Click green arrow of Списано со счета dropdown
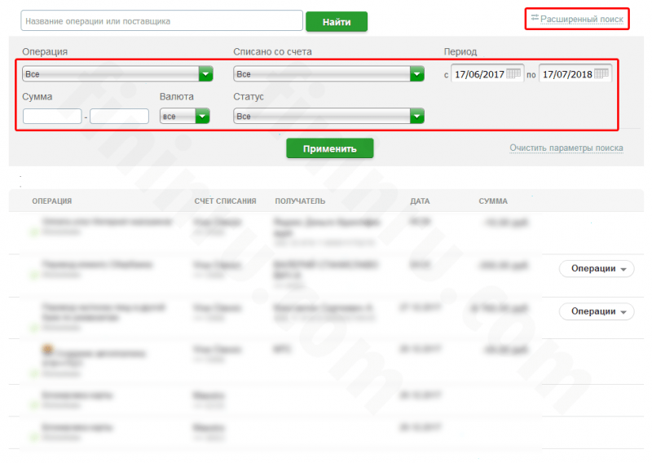 pyautogui.click(x=417, y=74)
